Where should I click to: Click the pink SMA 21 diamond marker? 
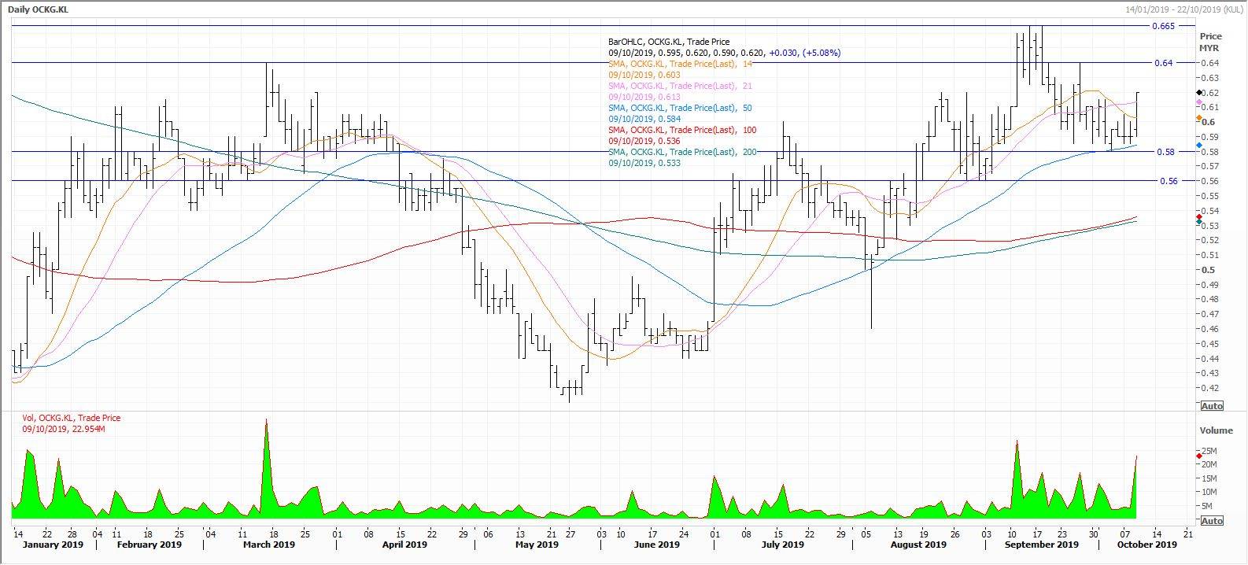[1198, 104]
